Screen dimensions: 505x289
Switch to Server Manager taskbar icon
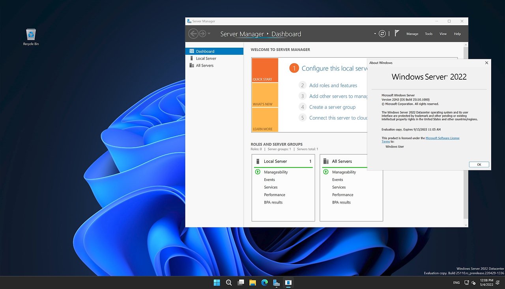(x=276, y=282)
